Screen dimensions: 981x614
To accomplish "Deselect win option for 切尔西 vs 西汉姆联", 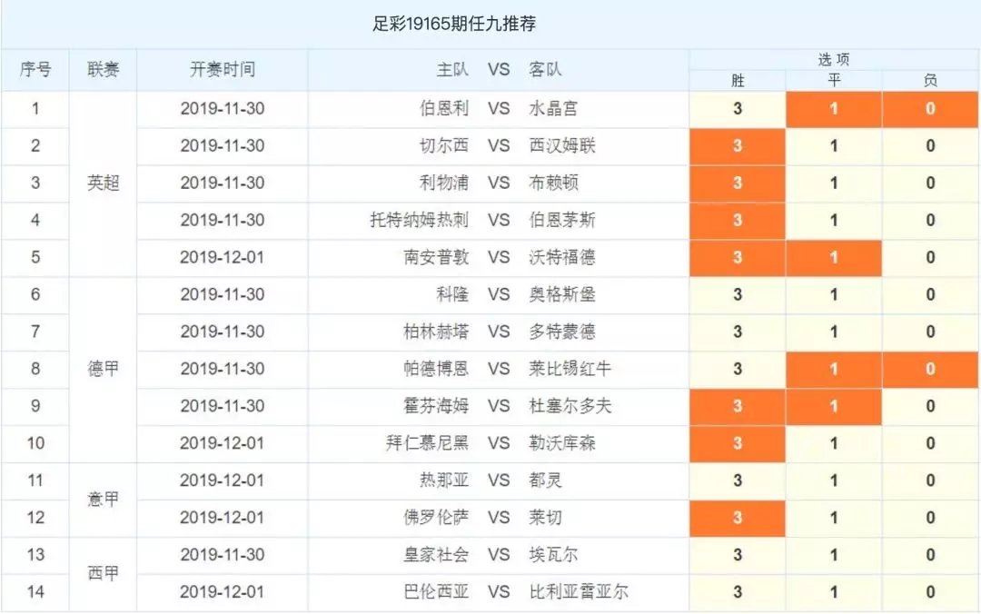I will 738,146.
